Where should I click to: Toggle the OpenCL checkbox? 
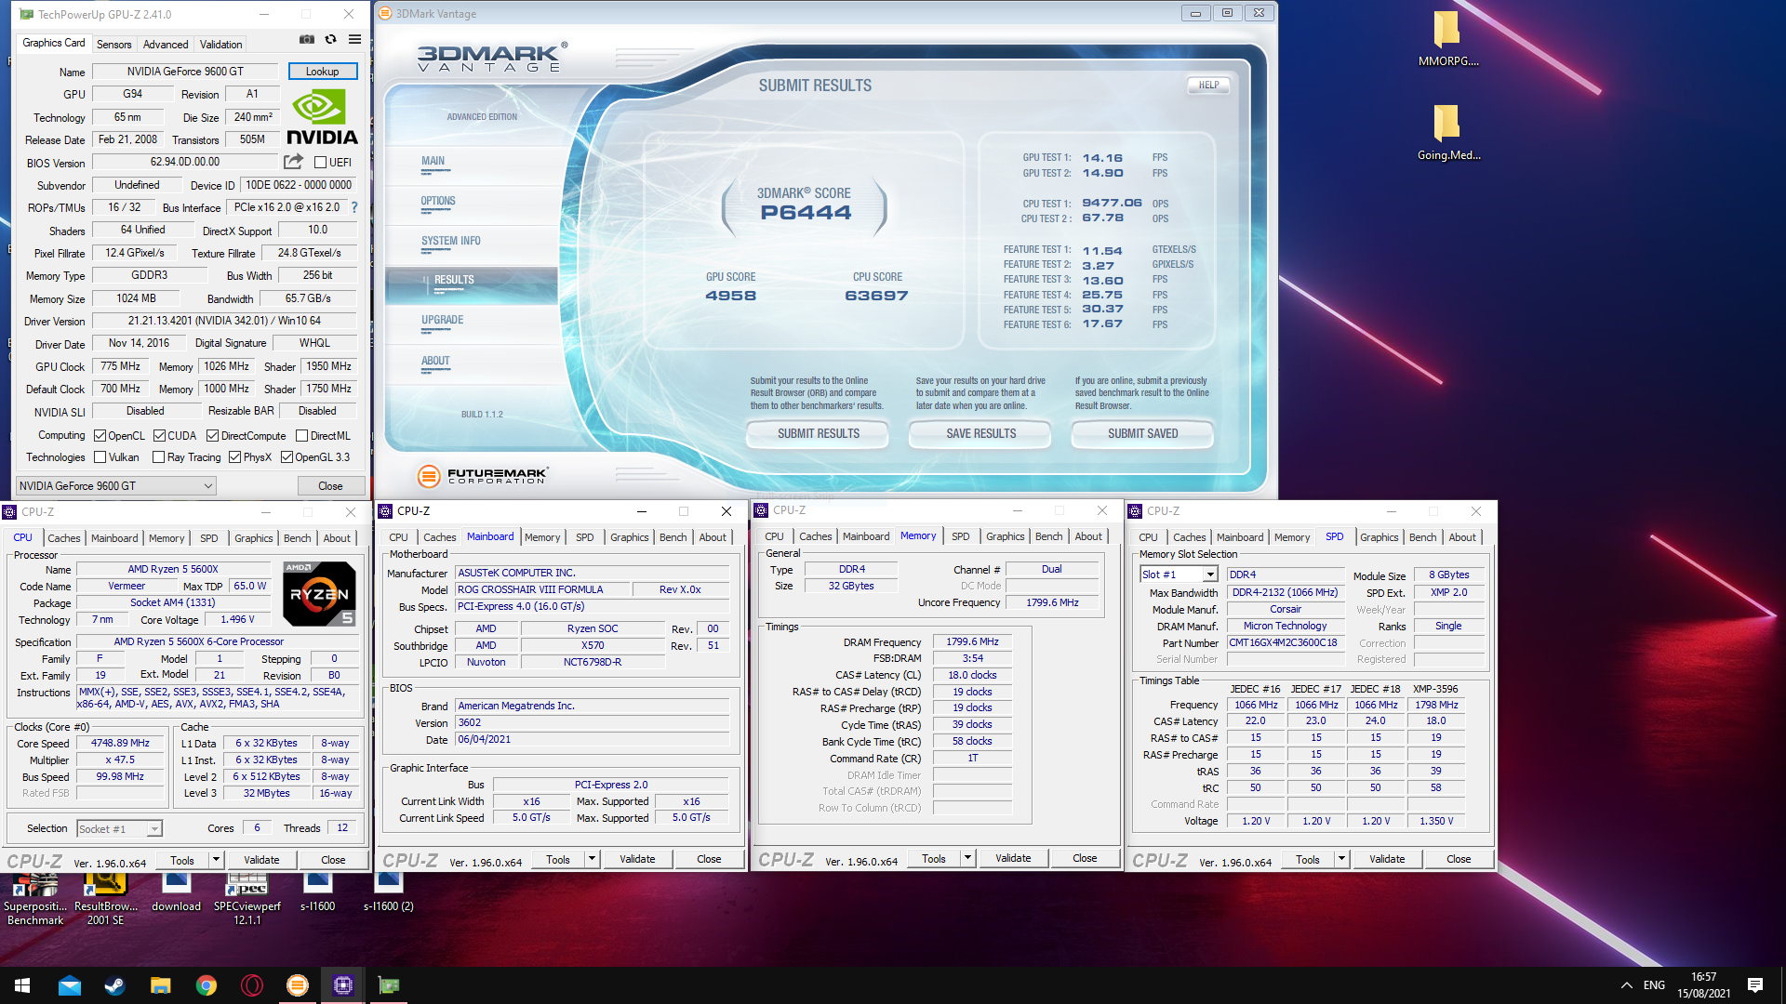point(100,436)
